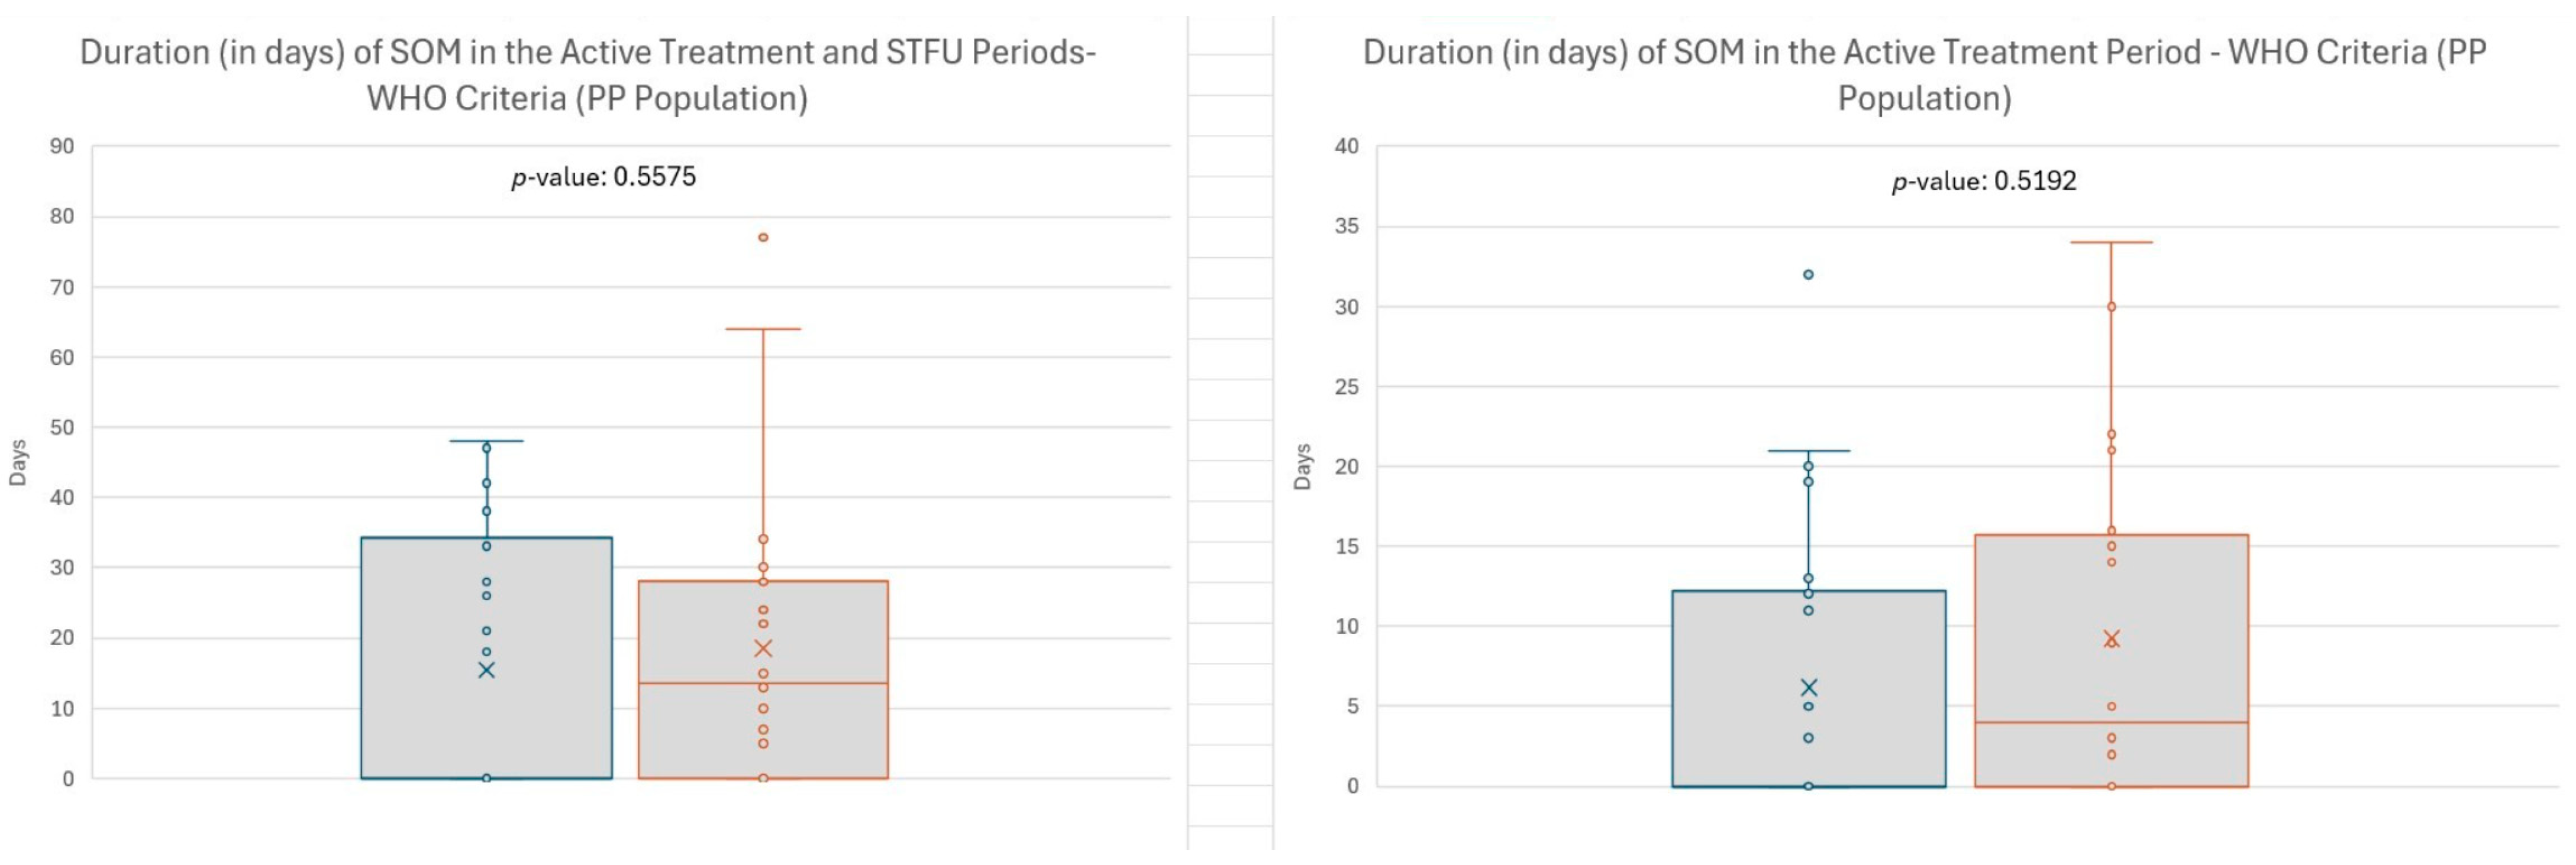
Task: Click the blue upper whisker cap in left chart
Action: click(486, 440)
